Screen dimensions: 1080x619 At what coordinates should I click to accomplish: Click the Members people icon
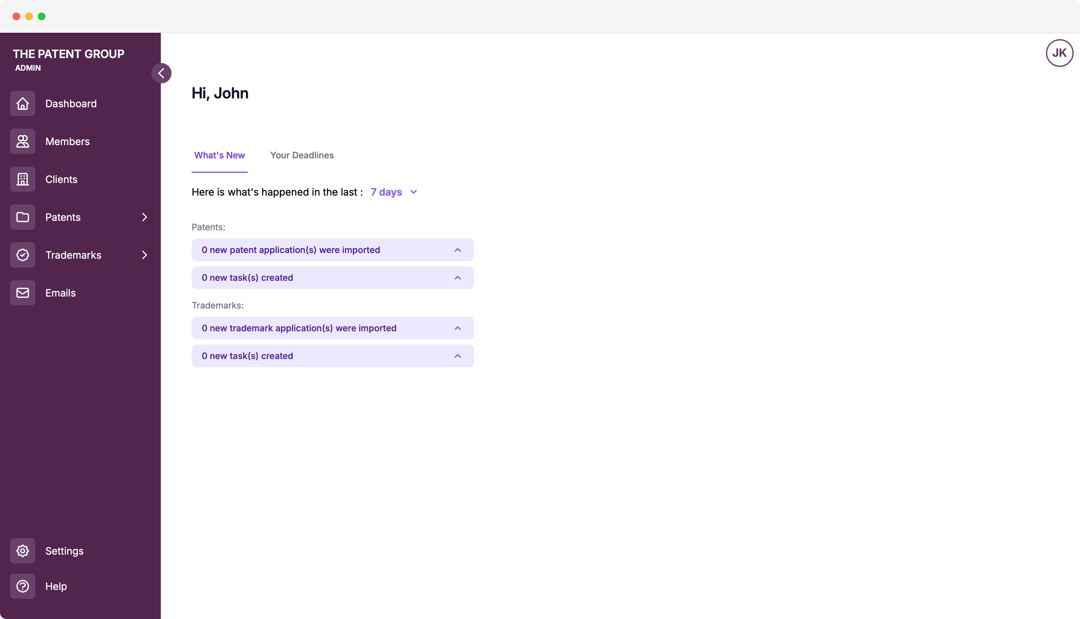(22, 142)
